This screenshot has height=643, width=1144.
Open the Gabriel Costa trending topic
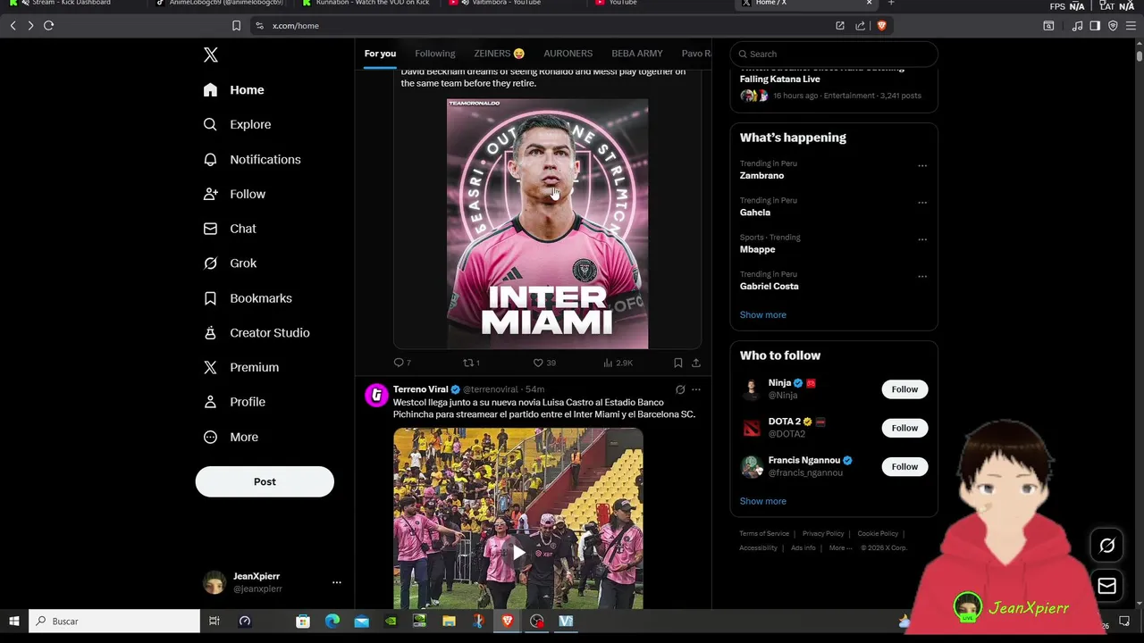tap(770, 287)
